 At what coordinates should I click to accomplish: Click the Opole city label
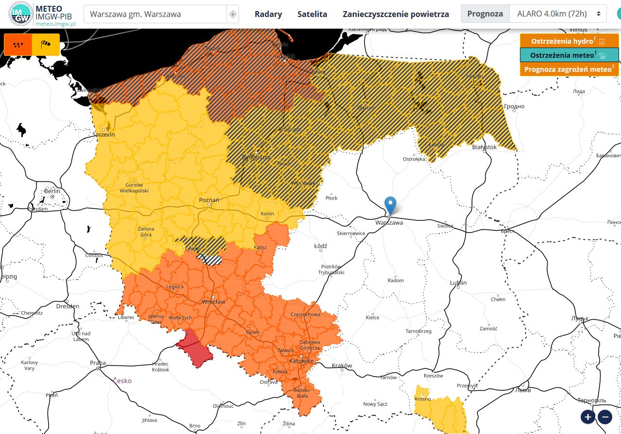point(253,332)
